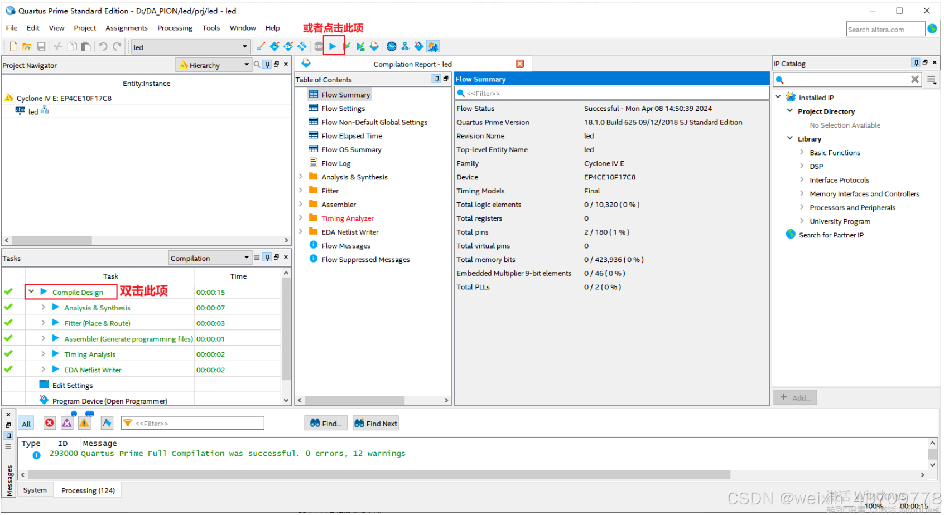Open the Compilation tasks dropdown
This screenshot has width=944, height=515.
pyautogui.click(x=210, y=257)
